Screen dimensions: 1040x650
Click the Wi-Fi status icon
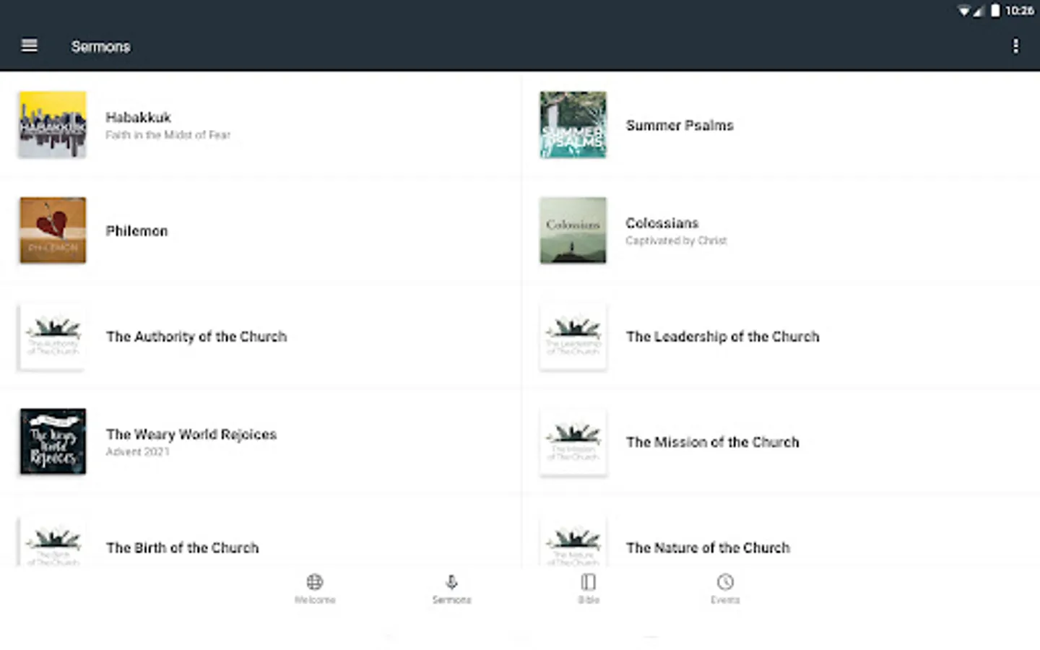[963, 11]
